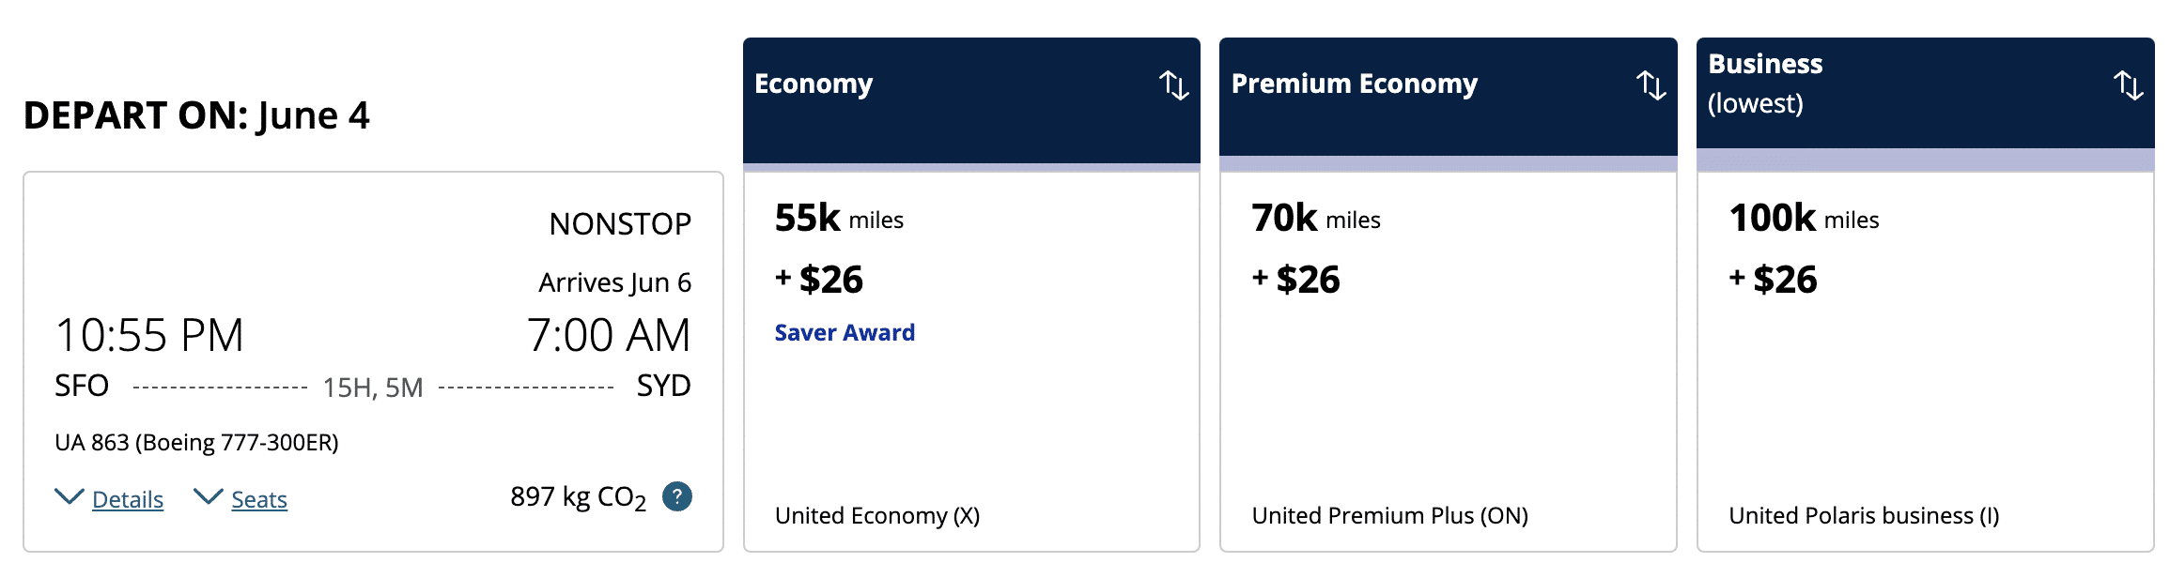Viewport: 2170px width, 563px height.
Task: Select the Premium Economy column header
Action: point(1354,84)
